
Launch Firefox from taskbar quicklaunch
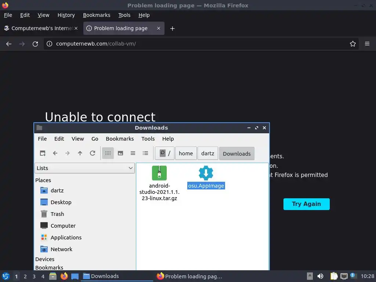pos(64,276)
